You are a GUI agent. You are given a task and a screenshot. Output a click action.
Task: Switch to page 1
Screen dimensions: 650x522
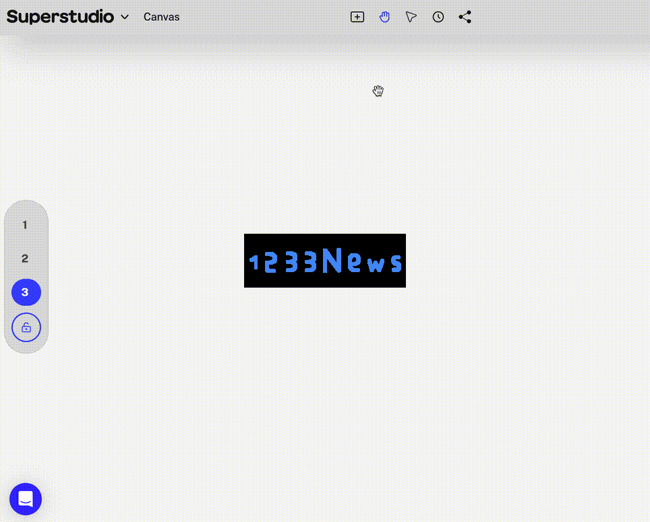(25, 225)
